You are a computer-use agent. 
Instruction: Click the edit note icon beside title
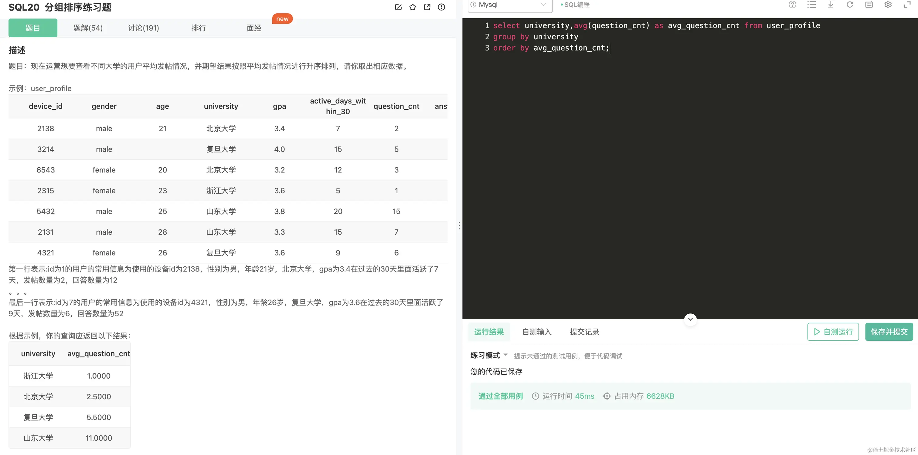(398, 7)
